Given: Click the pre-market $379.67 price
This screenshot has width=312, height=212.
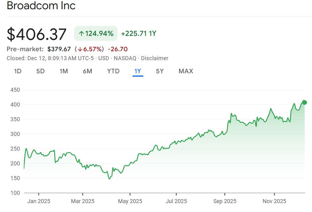Looking at the screenshot, I should (59, 49).
